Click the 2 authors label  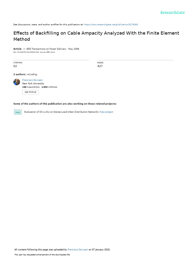tap(19, 74)
